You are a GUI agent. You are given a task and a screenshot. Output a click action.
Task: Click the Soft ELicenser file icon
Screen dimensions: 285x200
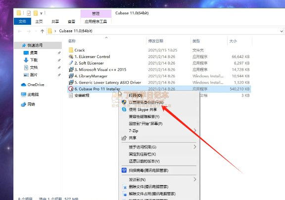pyautogui.click(x=71, y=63)
